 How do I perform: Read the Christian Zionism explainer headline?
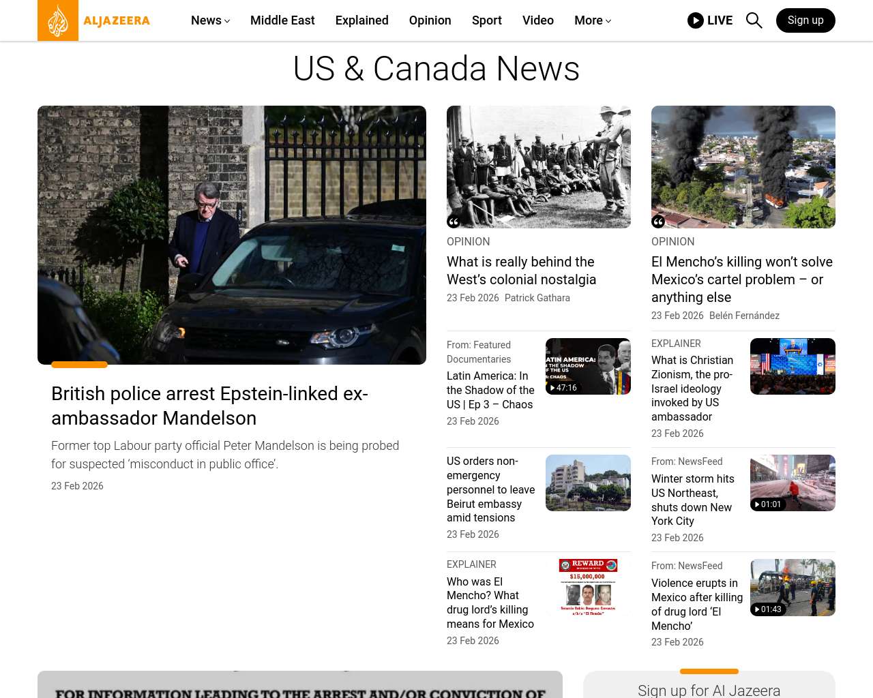point(692,388)
